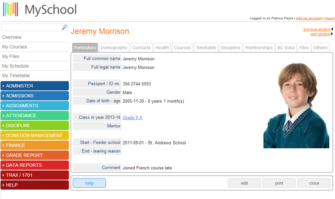Expand the ADMISSIONS menu
This screenshot has height=199, width=335.
(35, 96)
